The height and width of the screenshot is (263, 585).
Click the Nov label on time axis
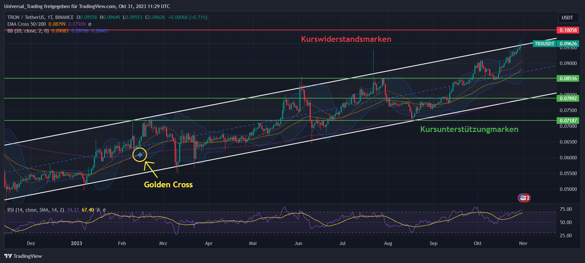pyautogui.click(x=523, y=243)
